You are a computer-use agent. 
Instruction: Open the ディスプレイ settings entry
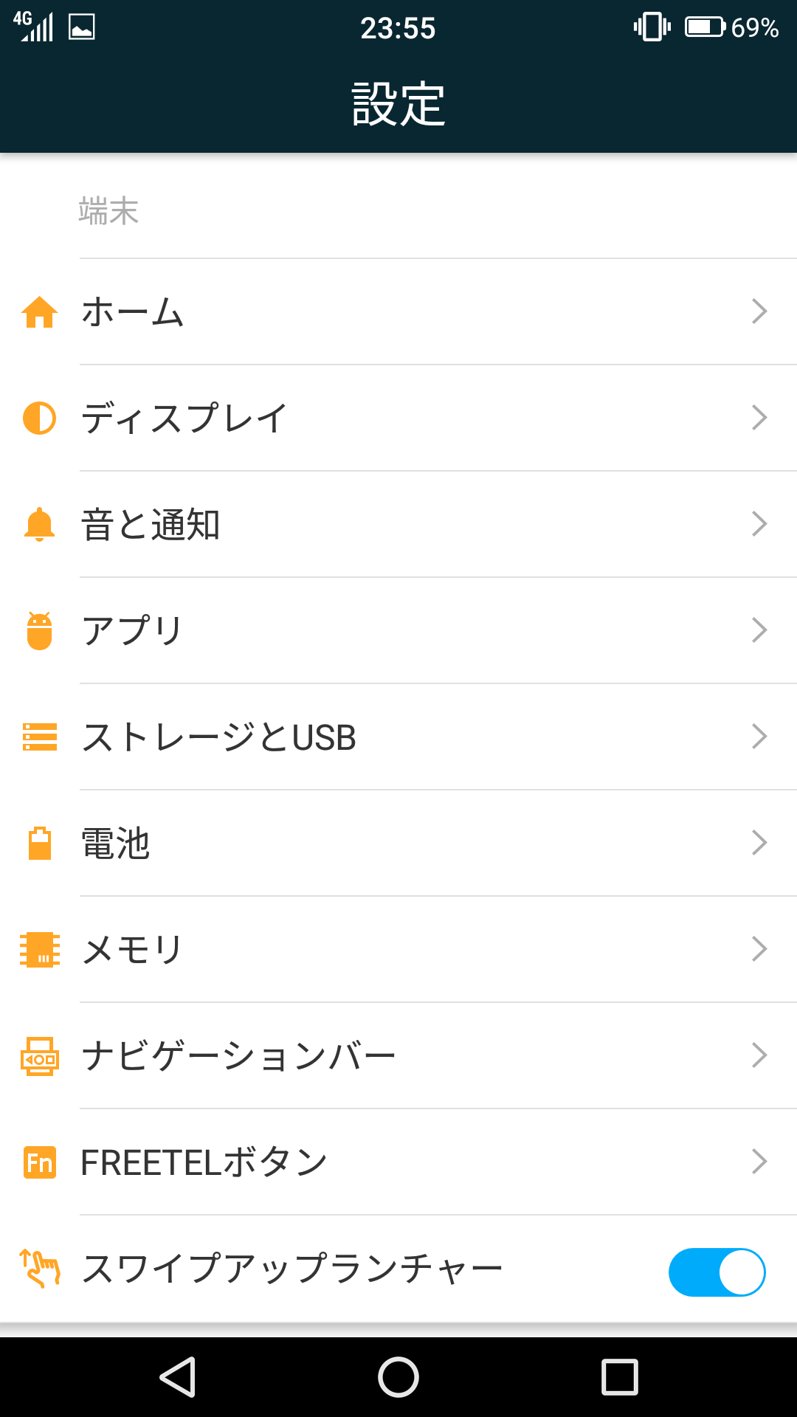tap(184, 418)
